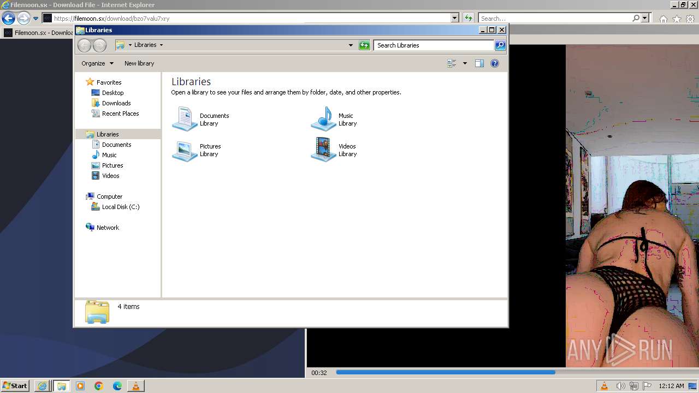Open Chrome taskbar icon

[x=99, y=386]
